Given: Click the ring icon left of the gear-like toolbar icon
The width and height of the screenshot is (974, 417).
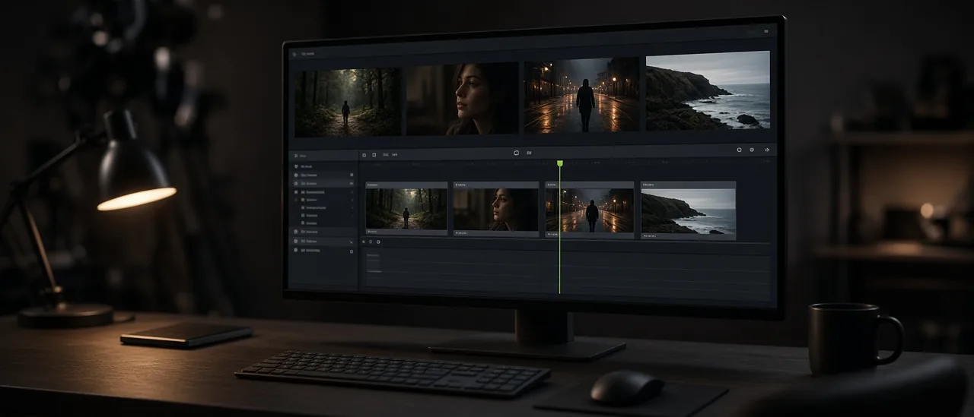Looking at the screenshot, I should coord(739,150).
